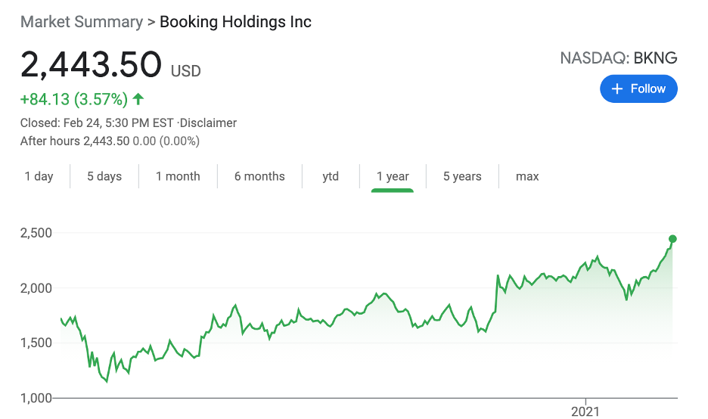Select the 1 year tab
Image resolution: width=708 pixels, height=419 pixels.
[x=393, y=176]
